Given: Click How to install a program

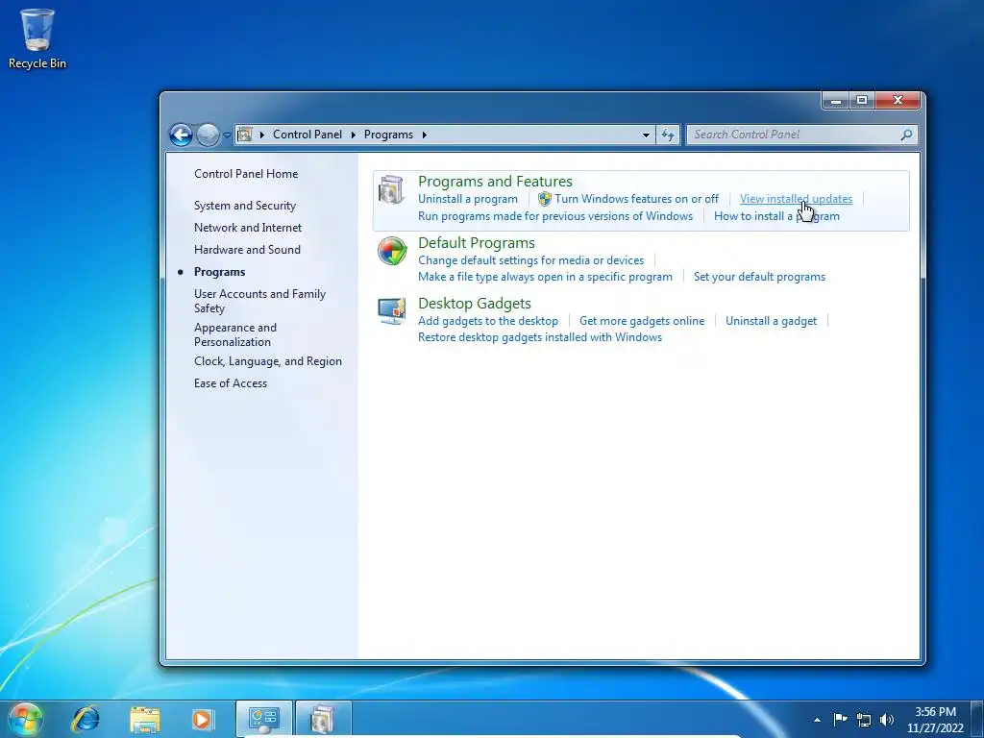Looking at the screenshot, I should (x=776, y=216).
